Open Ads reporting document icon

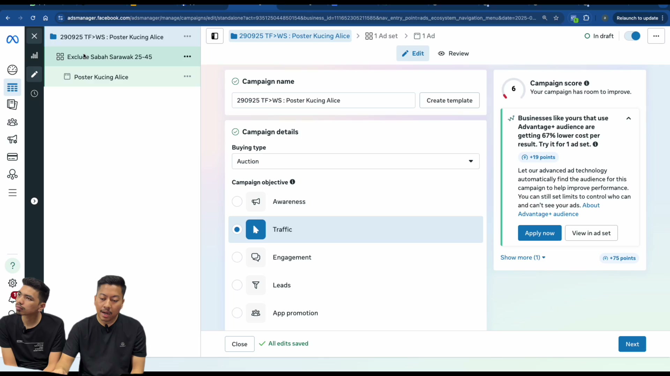tap(12, 104)
